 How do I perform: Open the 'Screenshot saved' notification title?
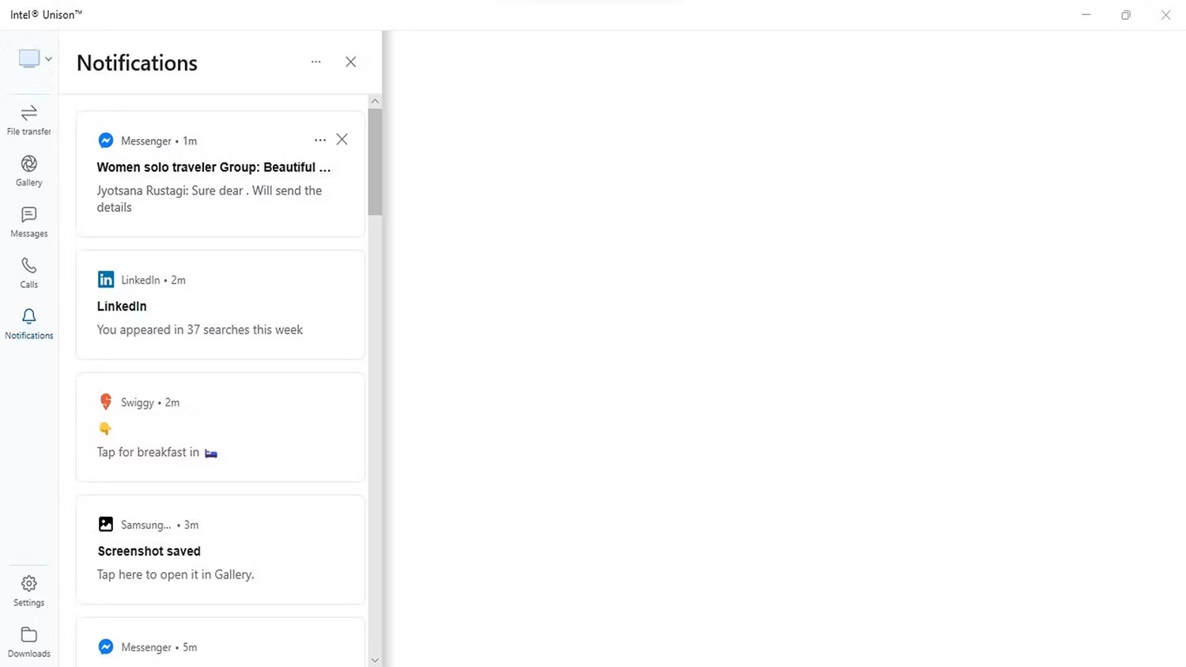pyautogui.click(x=149, y=552)
